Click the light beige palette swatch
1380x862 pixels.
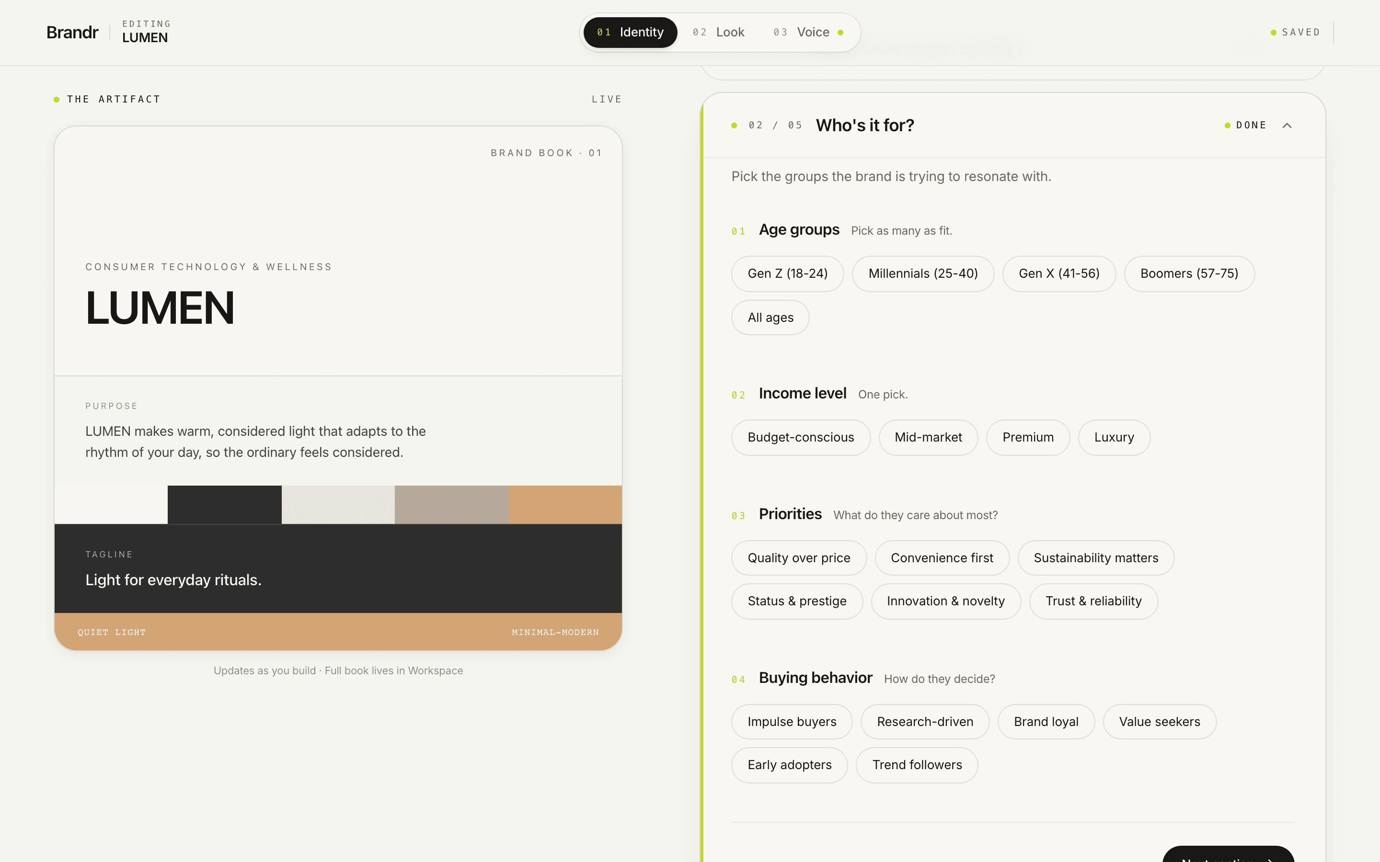click(338, 505)
